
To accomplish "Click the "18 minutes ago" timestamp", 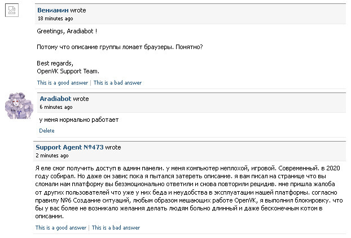I will (x=55, y=18).
